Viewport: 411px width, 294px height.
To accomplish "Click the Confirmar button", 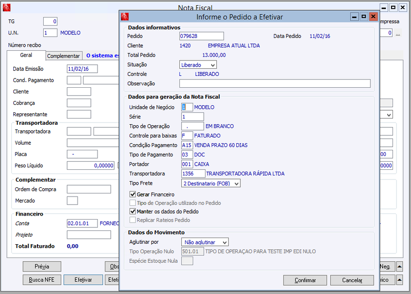I will pos(305,280).
